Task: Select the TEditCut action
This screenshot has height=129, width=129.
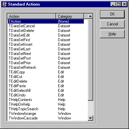Action: click(46, 77)
